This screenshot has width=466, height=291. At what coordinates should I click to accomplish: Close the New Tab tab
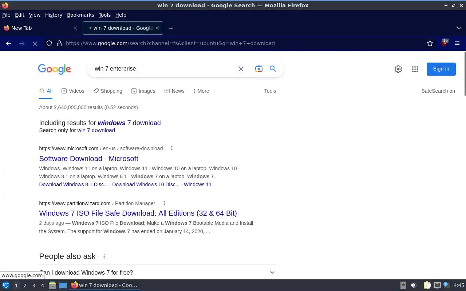pos(75,28)
